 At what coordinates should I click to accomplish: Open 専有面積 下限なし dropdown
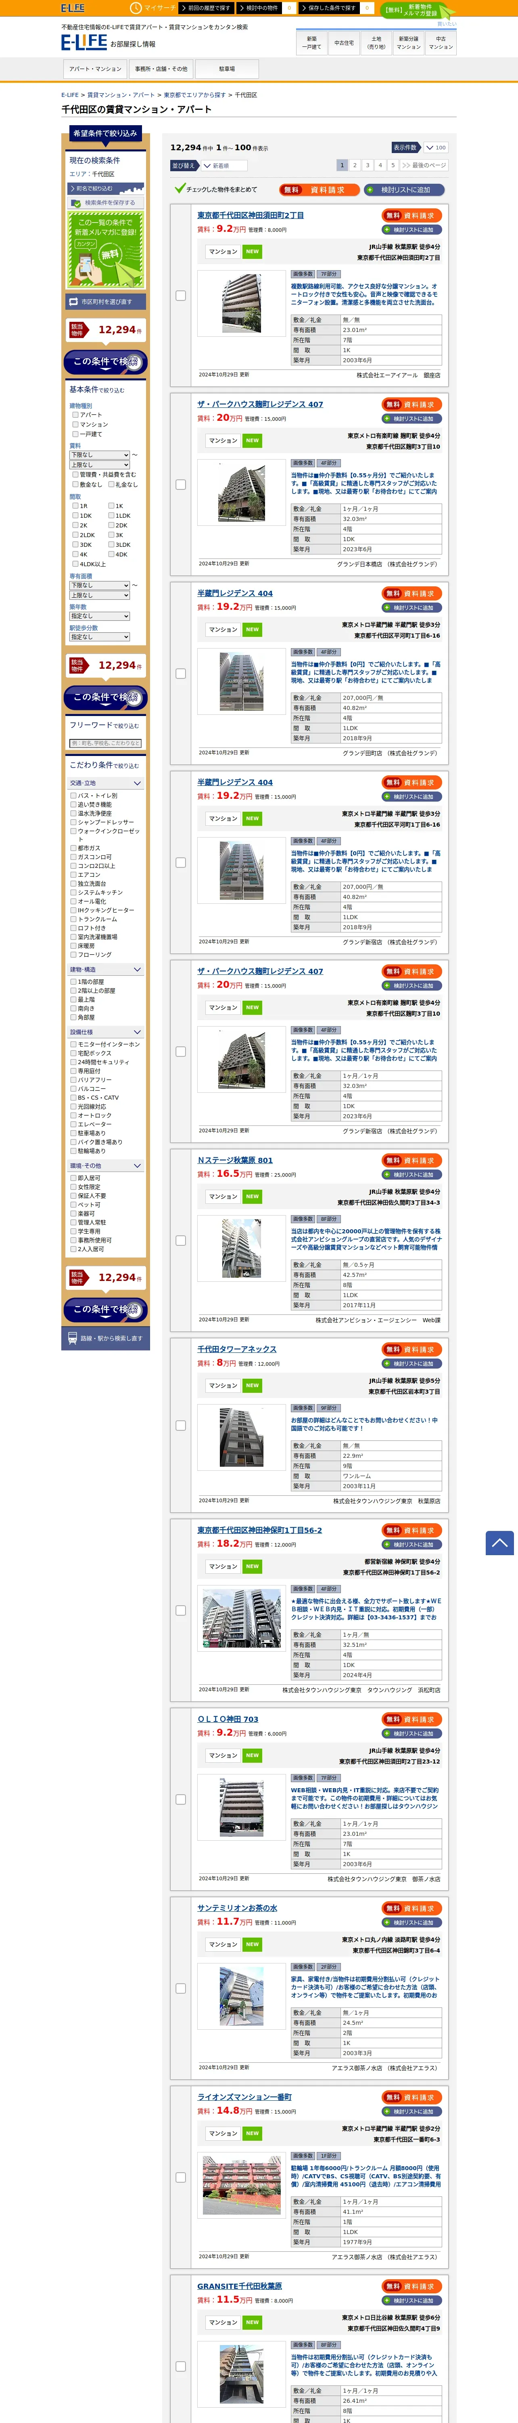click(100, 585)
